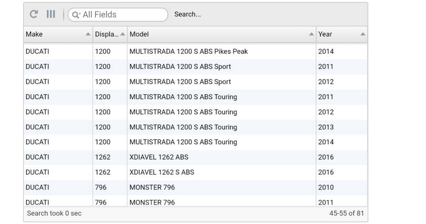Open the show/hide columns icon

51,14
